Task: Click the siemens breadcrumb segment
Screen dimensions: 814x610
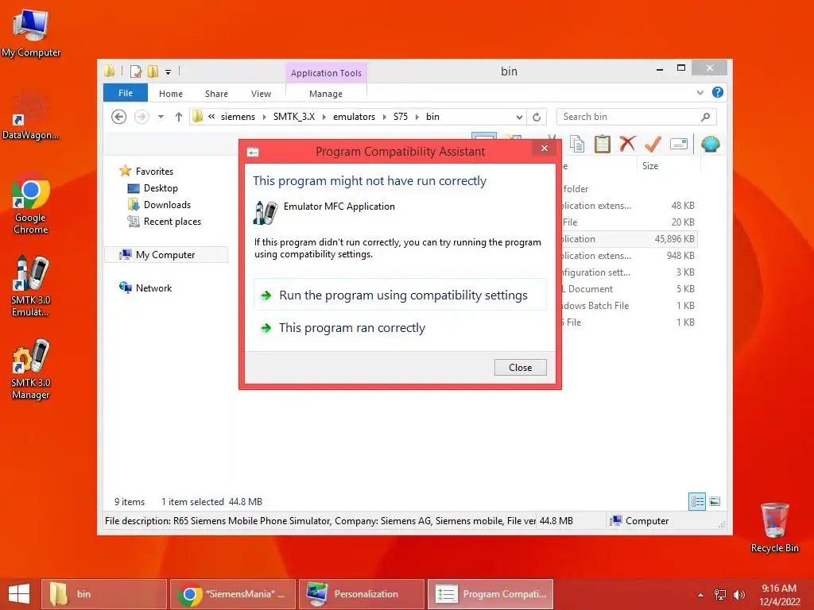Action: click(238, 117)
